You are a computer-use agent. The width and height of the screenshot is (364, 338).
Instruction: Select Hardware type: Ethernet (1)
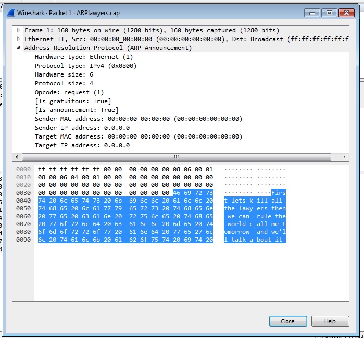(x=84, y=57)
